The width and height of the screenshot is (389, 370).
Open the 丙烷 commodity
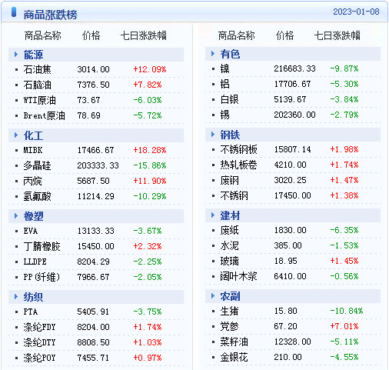pyautogui.click(x=32, y=181)
